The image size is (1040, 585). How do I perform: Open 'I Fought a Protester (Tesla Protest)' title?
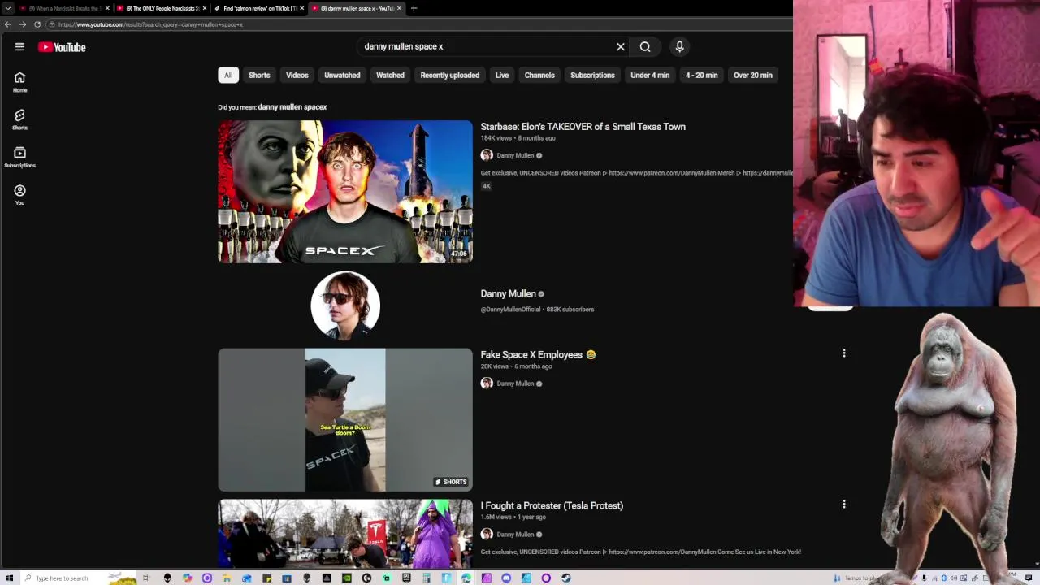click(552, 505)
